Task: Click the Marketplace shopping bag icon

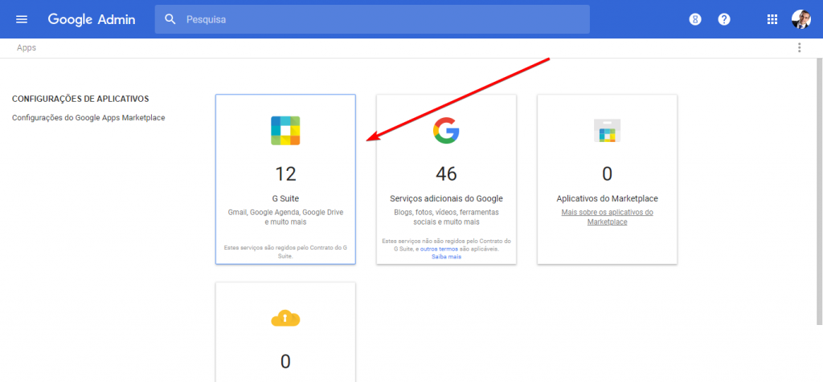Action: click(x=608, y=131)
